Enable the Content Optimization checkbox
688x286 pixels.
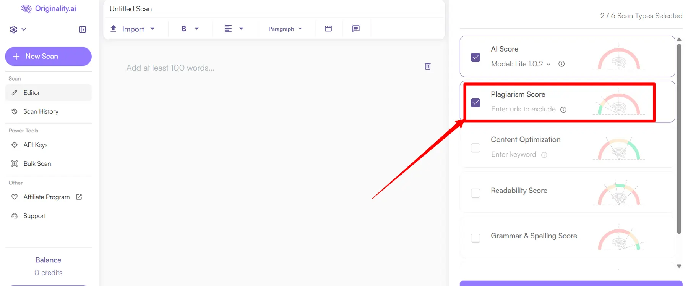475,148
